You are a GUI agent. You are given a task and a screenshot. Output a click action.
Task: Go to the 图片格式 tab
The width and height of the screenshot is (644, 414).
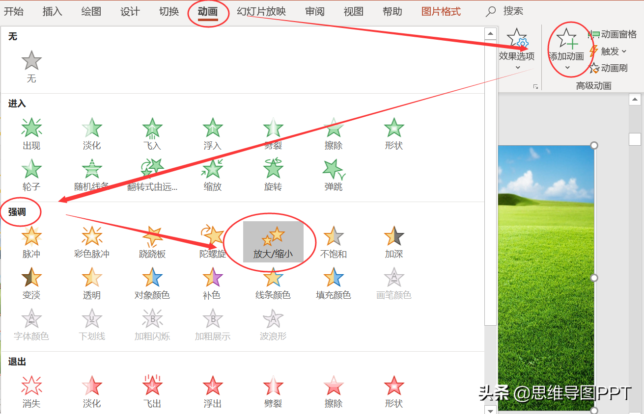(x=441, y=11)
